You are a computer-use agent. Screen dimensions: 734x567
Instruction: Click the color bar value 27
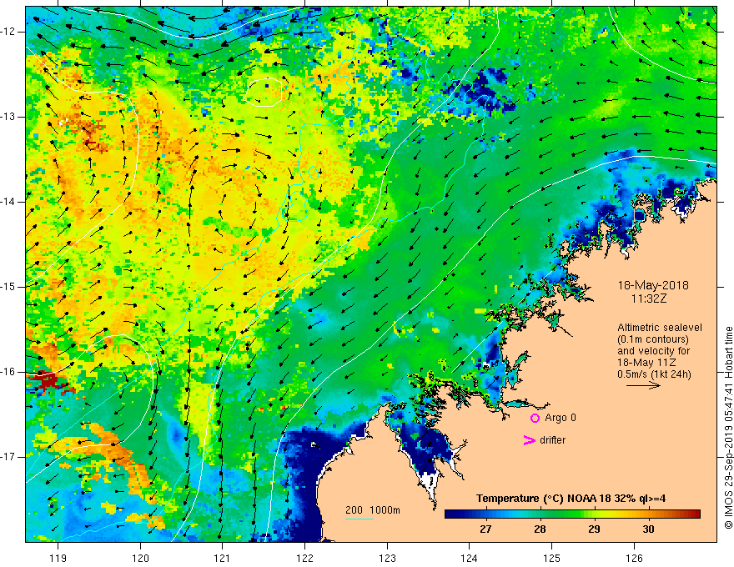click(485, 529)
